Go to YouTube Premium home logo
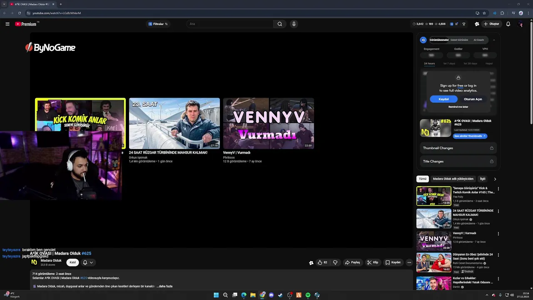This screenshot has width=533, height=300. click(x=26, y=24)
